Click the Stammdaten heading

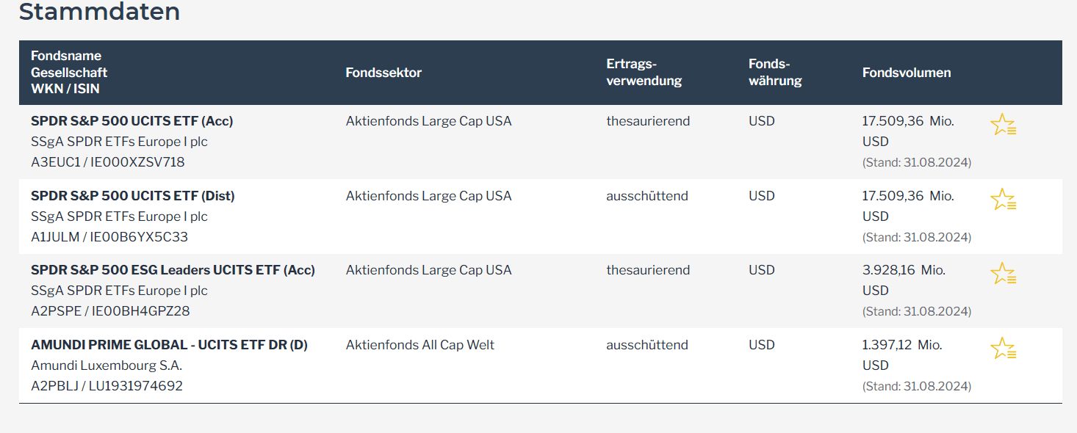point(99,12)
